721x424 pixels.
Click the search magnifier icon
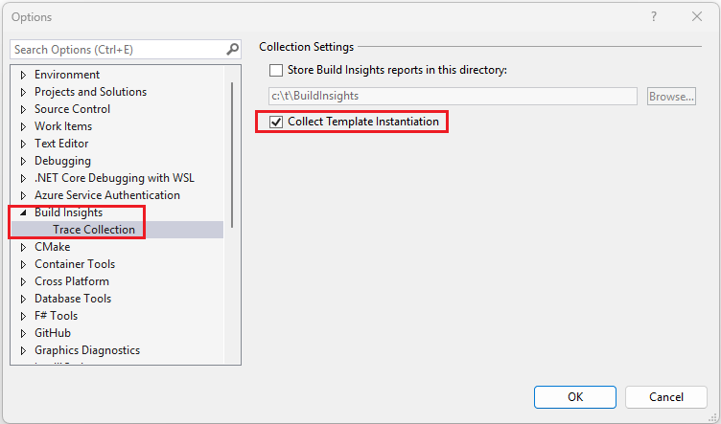(x=233, y=49)
